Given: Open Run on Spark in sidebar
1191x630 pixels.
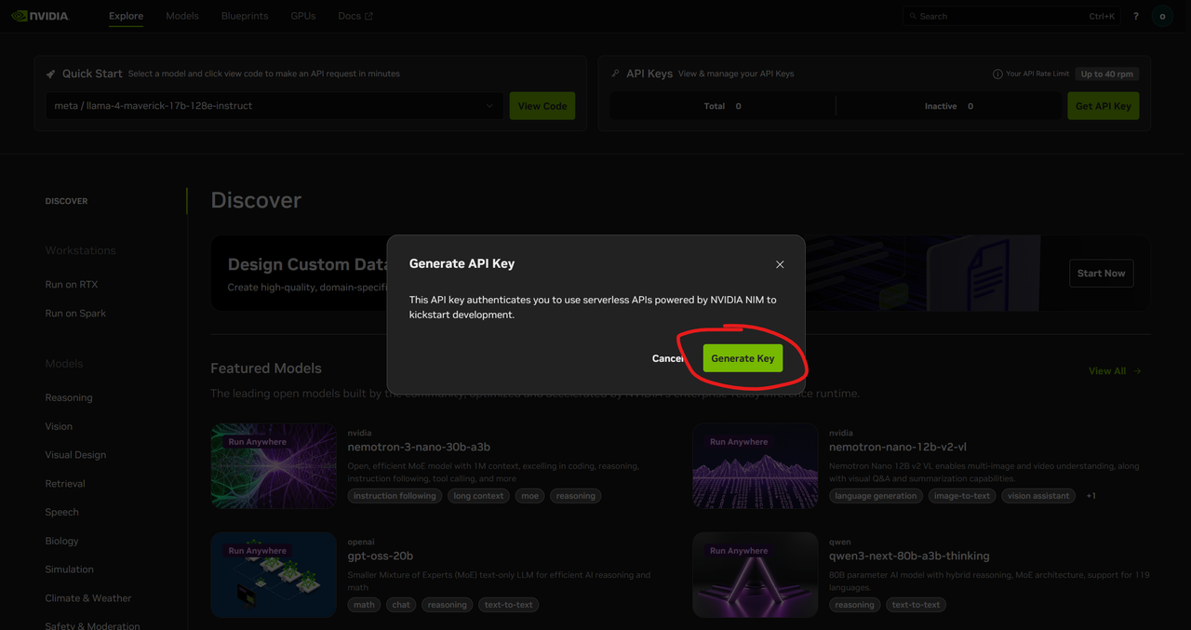Looking at the screenshot, I should [75, 314].
